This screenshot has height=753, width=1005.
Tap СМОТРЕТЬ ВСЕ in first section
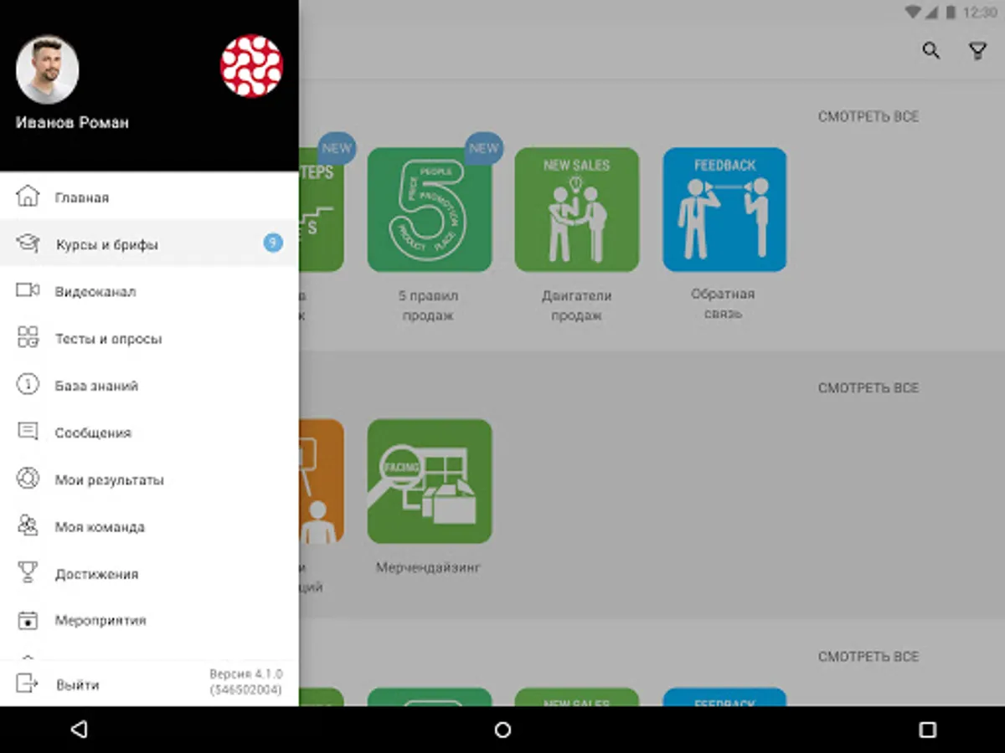(868, 116)
